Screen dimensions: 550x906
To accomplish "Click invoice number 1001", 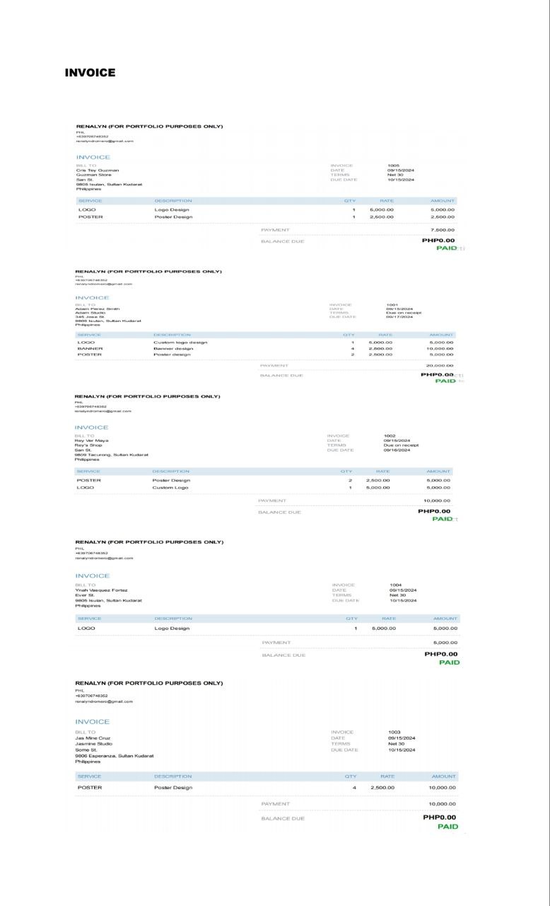I will point(392,304).
